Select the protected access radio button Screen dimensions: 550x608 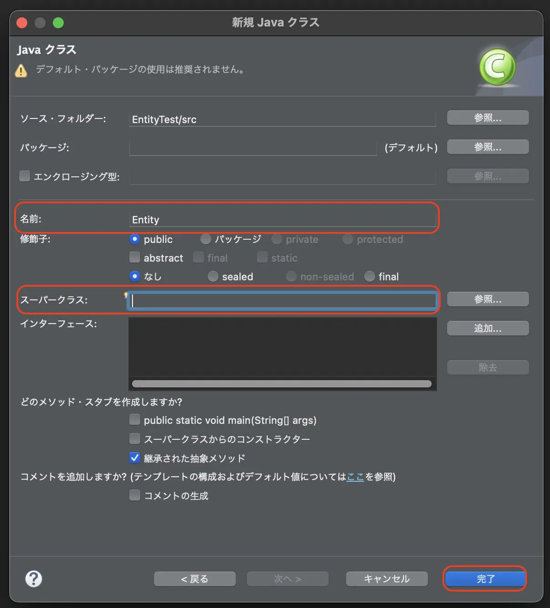click(347, 239)
